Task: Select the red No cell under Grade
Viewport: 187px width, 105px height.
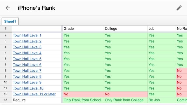Action: (x=83, y=94)
